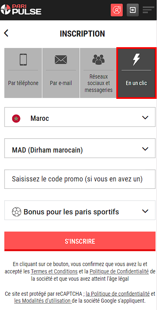Focus the promo code input field
157x310 pixels.
point(80,179)
